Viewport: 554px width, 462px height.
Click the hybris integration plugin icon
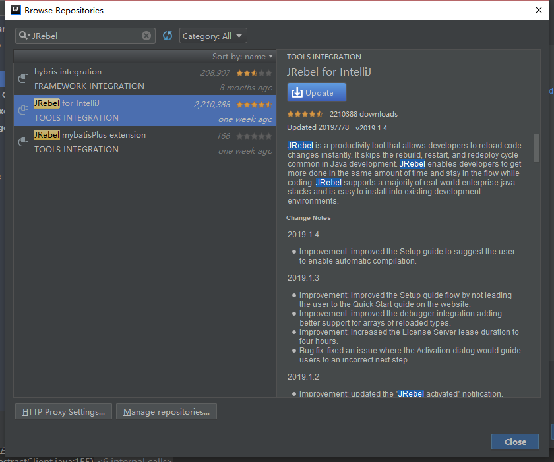click(x=23, y=78)
